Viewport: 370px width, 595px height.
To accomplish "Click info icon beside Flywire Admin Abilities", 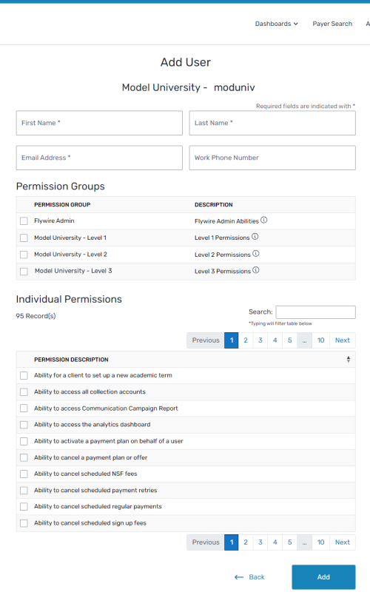I will [263, 220].
